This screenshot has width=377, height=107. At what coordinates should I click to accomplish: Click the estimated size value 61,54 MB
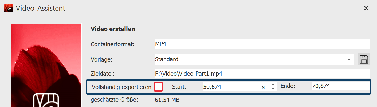(x=167, y=100)
